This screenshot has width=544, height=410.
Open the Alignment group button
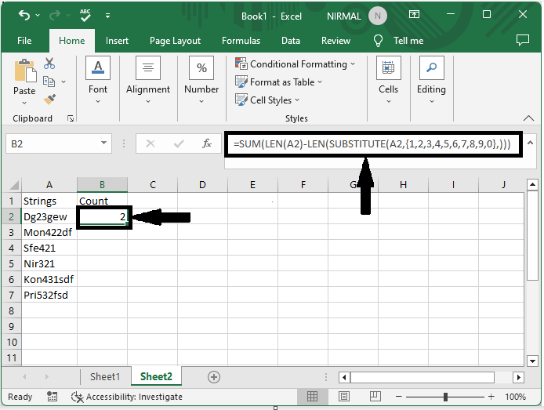coord(148,80)
